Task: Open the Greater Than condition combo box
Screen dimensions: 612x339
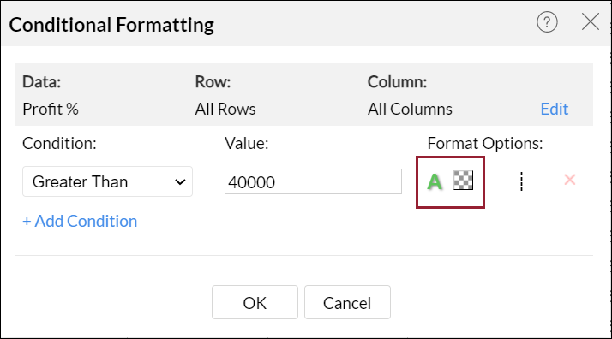Action: 107,181
